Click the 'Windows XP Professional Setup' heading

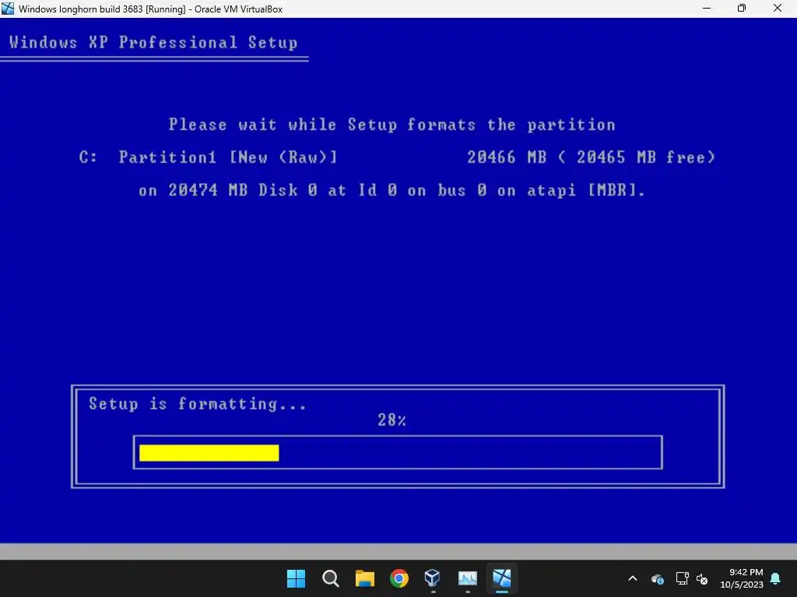153,42
